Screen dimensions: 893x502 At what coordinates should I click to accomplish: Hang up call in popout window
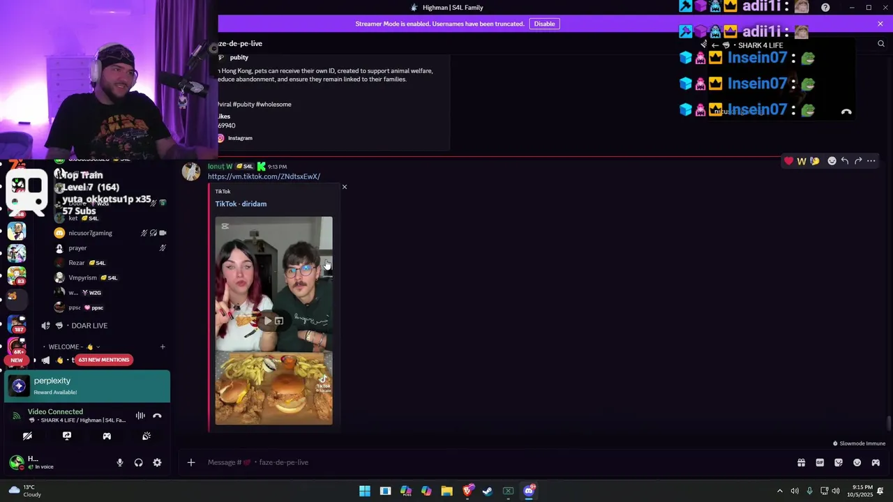[846, 112]
